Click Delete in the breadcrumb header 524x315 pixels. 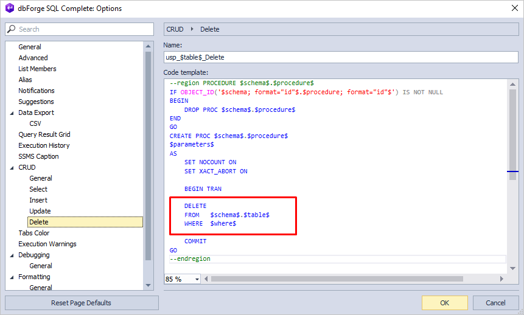point(209,29)
